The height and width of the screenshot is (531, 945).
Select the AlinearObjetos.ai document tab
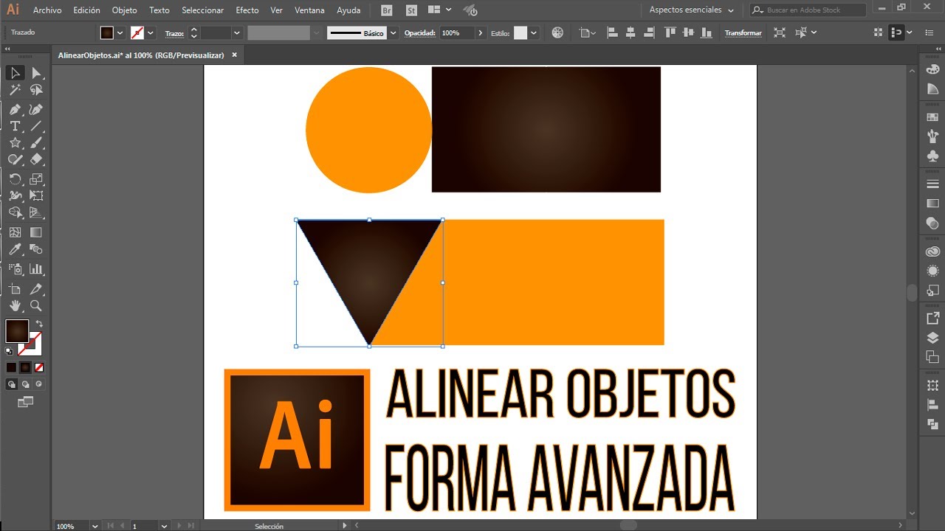tap(141, 55)
